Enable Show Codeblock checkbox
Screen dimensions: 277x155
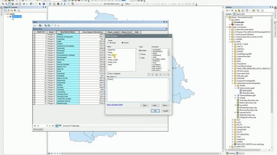pyautogui.click(x=108, y=74)
